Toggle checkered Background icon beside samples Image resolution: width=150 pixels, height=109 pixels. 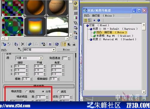coord(76,8)
